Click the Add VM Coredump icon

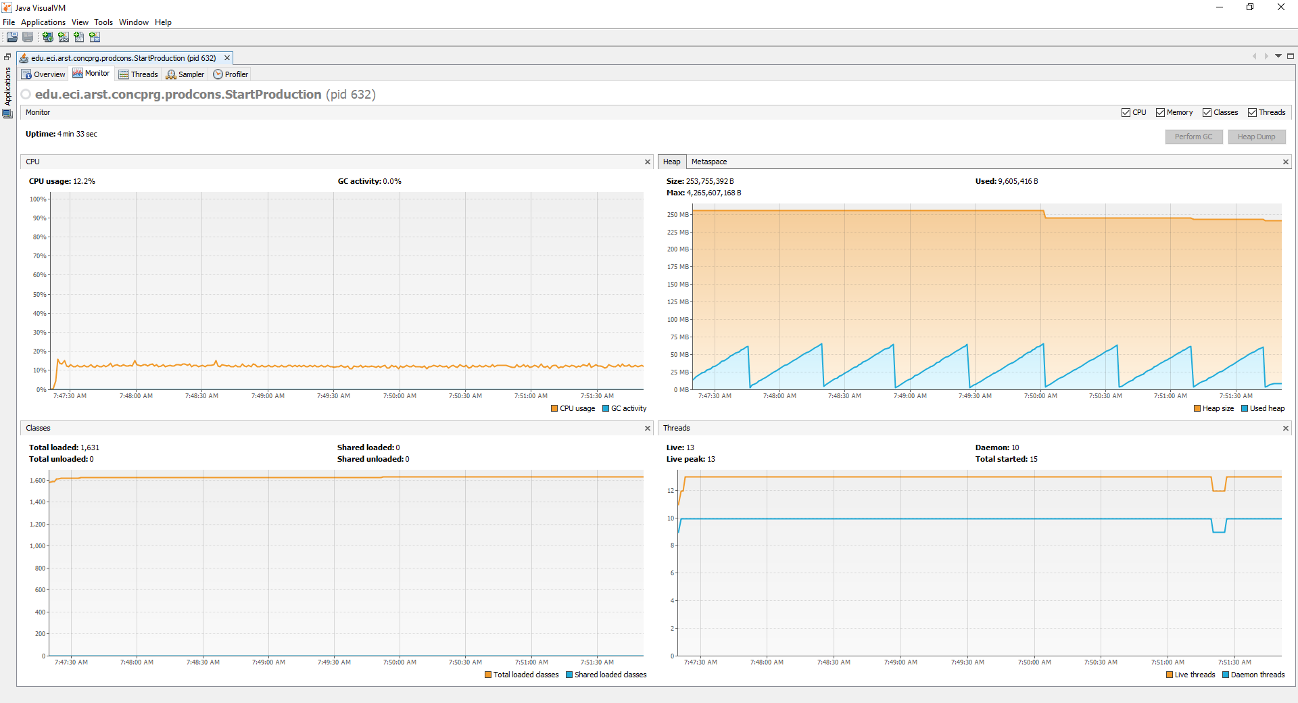tap(79, 37)
